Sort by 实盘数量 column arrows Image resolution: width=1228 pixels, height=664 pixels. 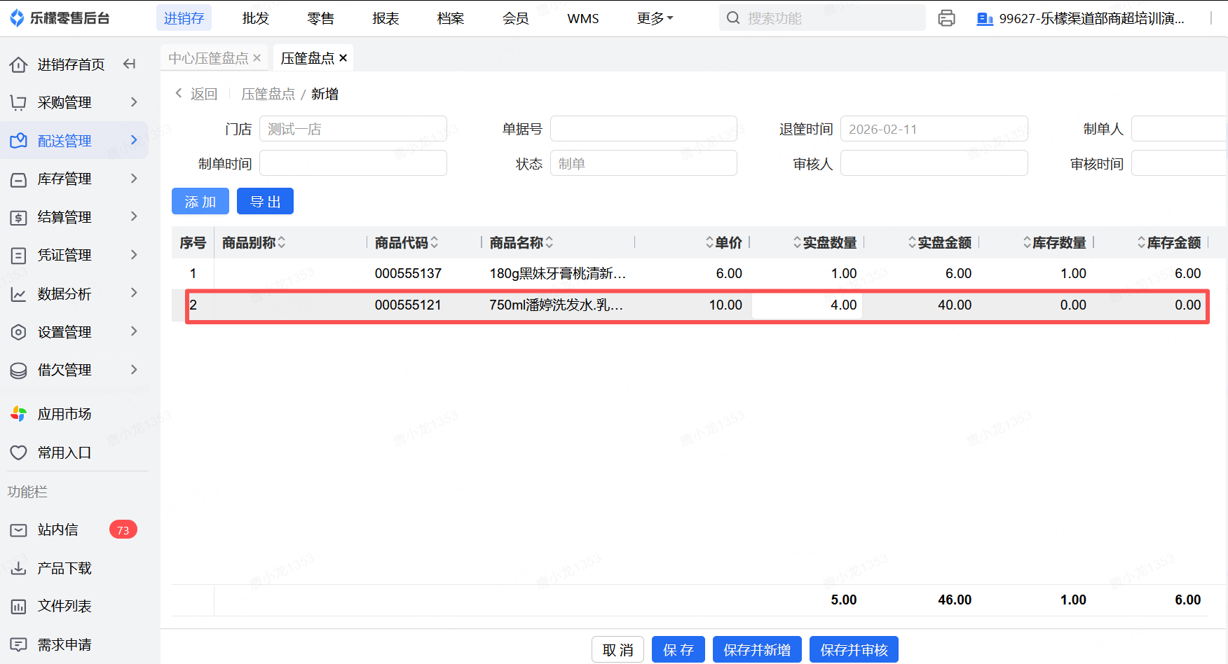[x=798, y=242]
